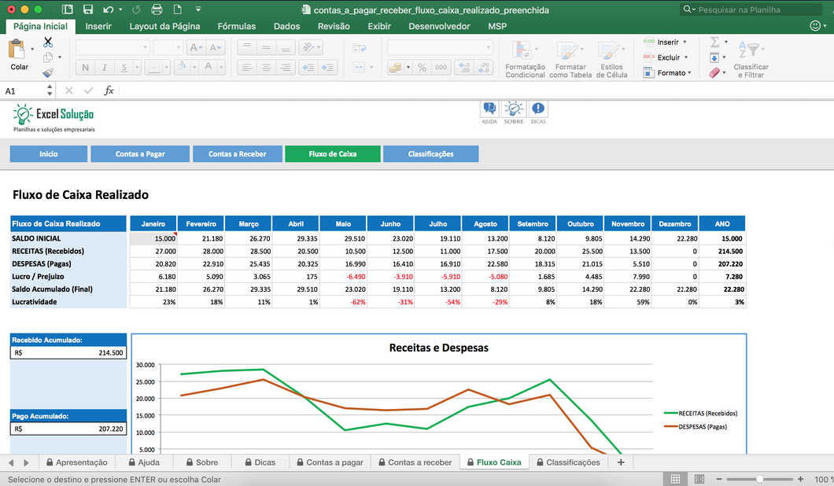Click the blue Início navigation button
Viewport: 834px width, 486px height.
[49, 153]
